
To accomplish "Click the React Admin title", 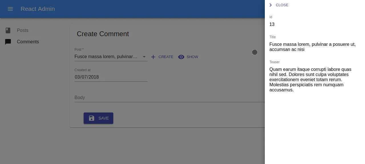I will tap(38, 9).
